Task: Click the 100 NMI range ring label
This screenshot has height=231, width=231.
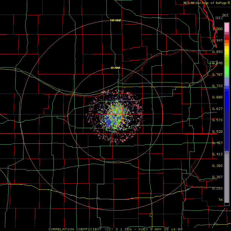Action: 115,20
